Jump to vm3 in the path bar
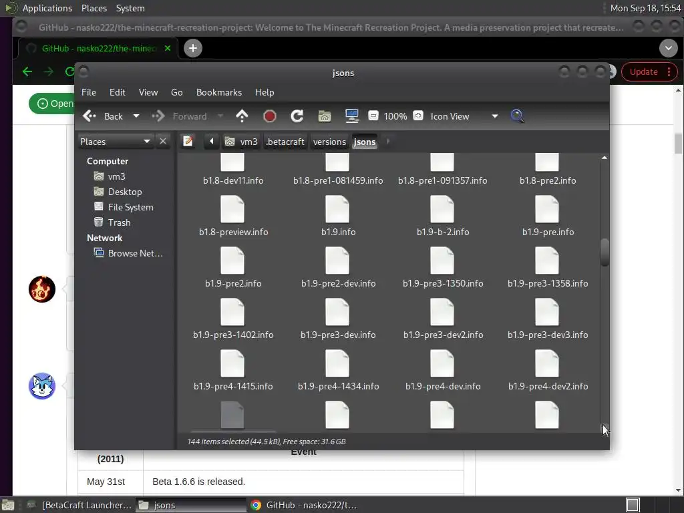This screenshot has height=513, width=684. click(241, 142)
